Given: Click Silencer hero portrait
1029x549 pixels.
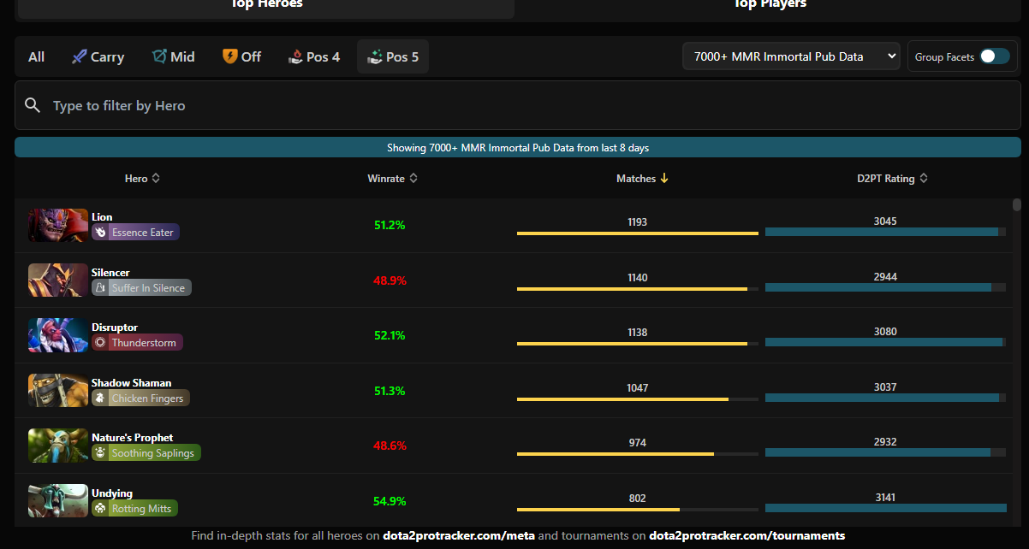Looking at the screenshot, I should pos(58,280).
